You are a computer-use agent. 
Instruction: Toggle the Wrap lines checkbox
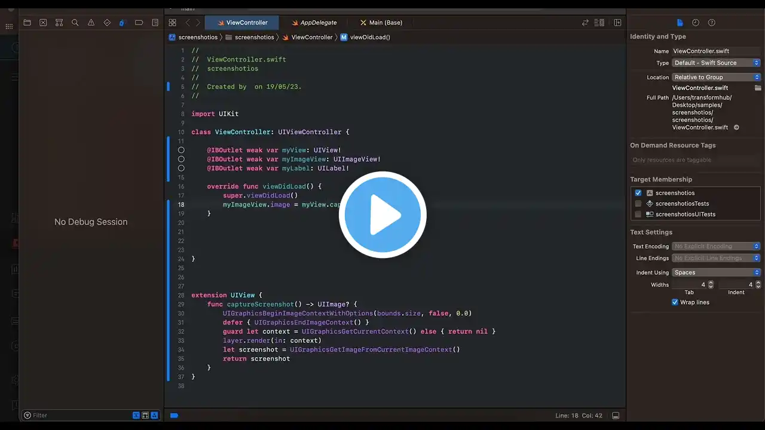click(675, 302)
